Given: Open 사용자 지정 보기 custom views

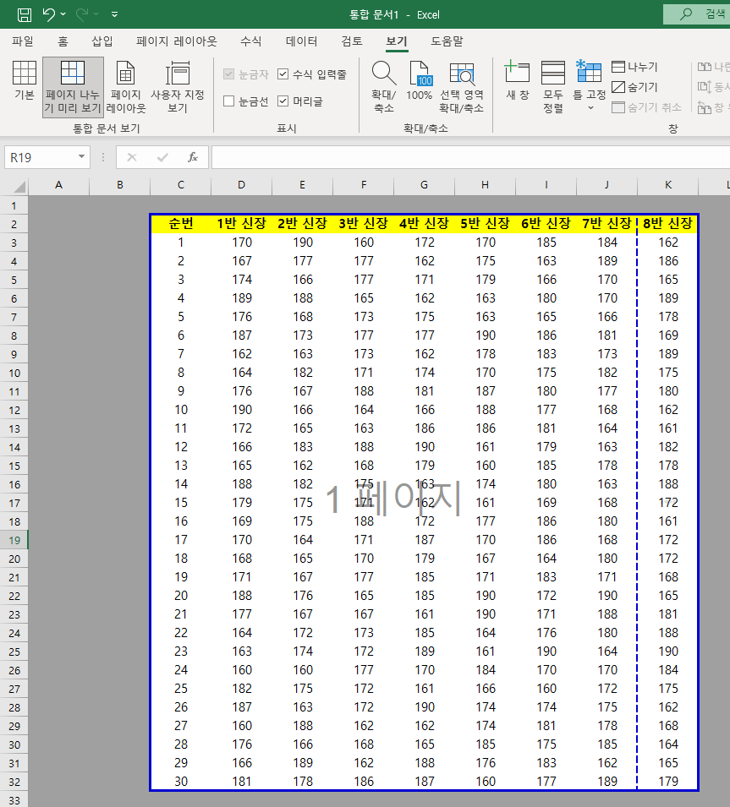Looking at the screenshot, I should click(178, 87).
